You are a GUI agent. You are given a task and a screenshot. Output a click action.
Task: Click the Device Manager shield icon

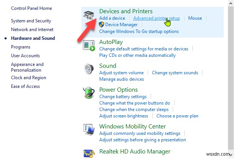click(102, 25)
